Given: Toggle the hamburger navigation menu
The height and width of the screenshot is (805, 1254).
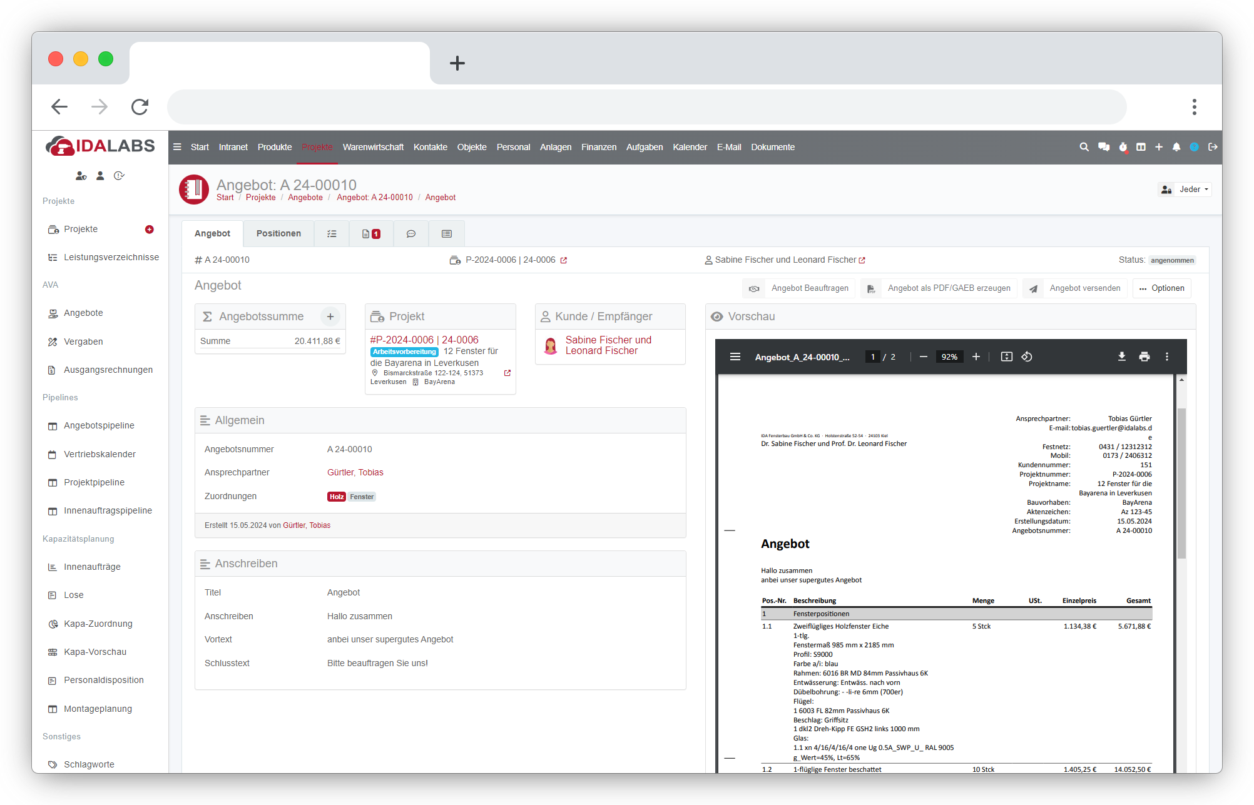Looking at the screenshot, I should [177, 147].
